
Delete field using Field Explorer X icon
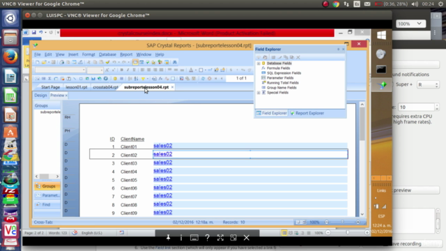[298, 57]
